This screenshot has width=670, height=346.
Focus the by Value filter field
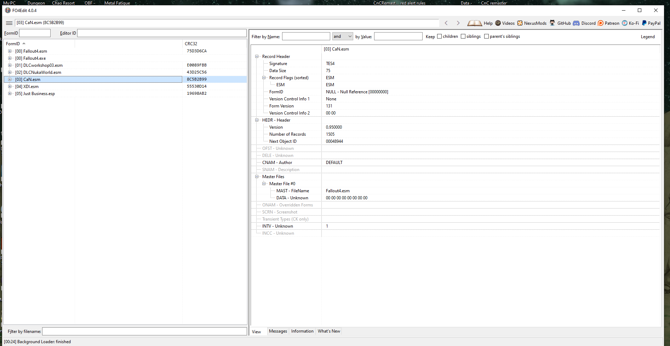[x=398, y=36]
